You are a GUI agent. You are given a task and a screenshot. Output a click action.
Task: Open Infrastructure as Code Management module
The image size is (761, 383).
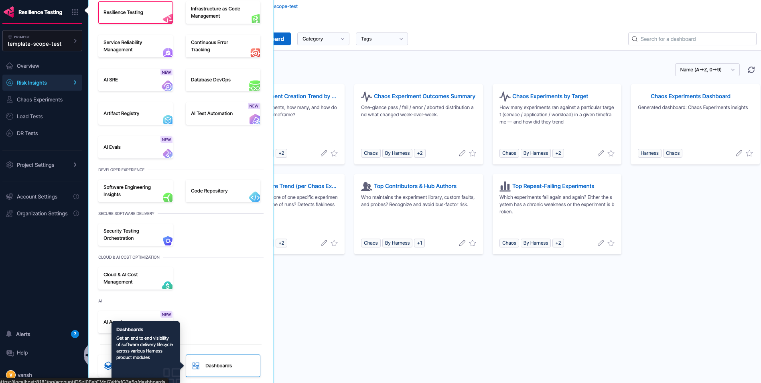pyautogui.click(x=223, y=12)
